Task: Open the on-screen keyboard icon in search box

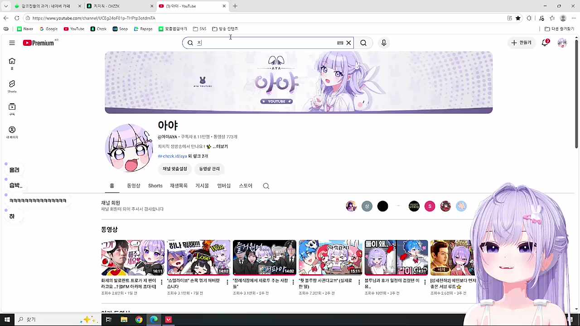Action: (x=340, y=43)
